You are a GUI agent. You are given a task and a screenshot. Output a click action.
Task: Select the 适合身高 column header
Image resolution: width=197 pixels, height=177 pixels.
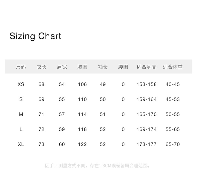pyautogui.click(x=146, y=67)
